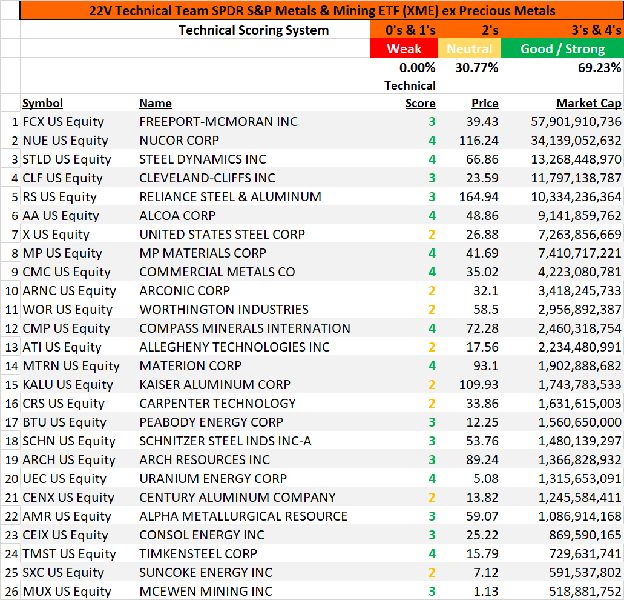Select the ARCONIC CORP name cell
Viewport: 624px width, 600px height.
click(x=254, y=290)
